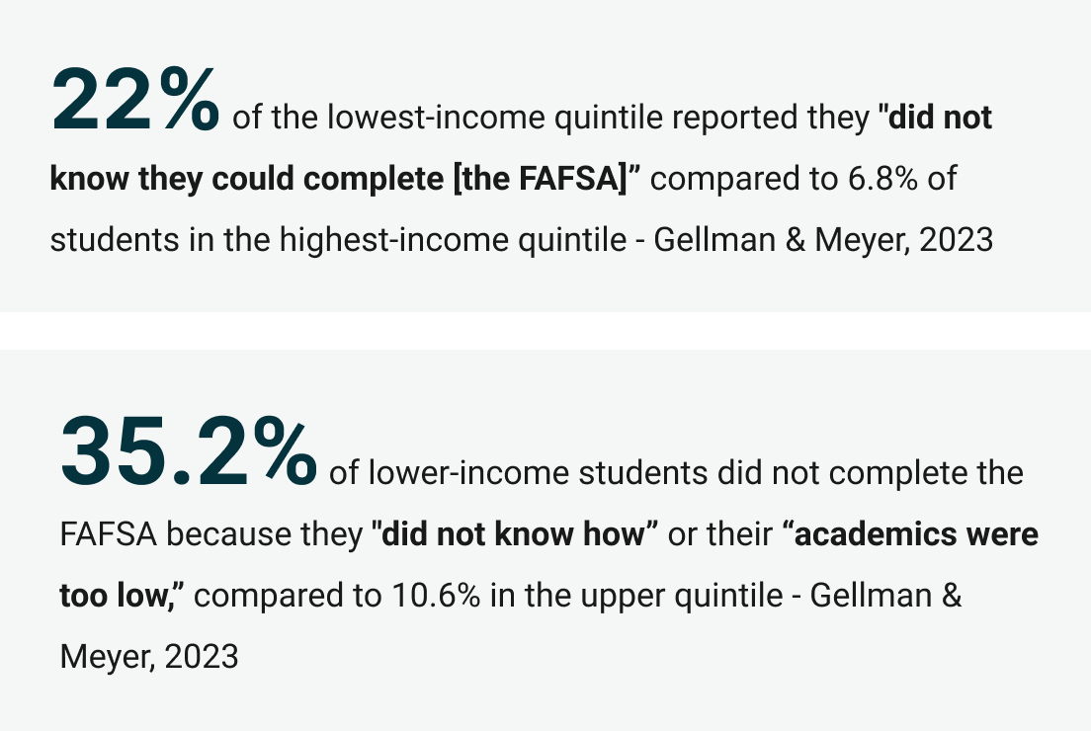Click the large 22% statistic
1091x731 pixels.
[x=135, y=100]
